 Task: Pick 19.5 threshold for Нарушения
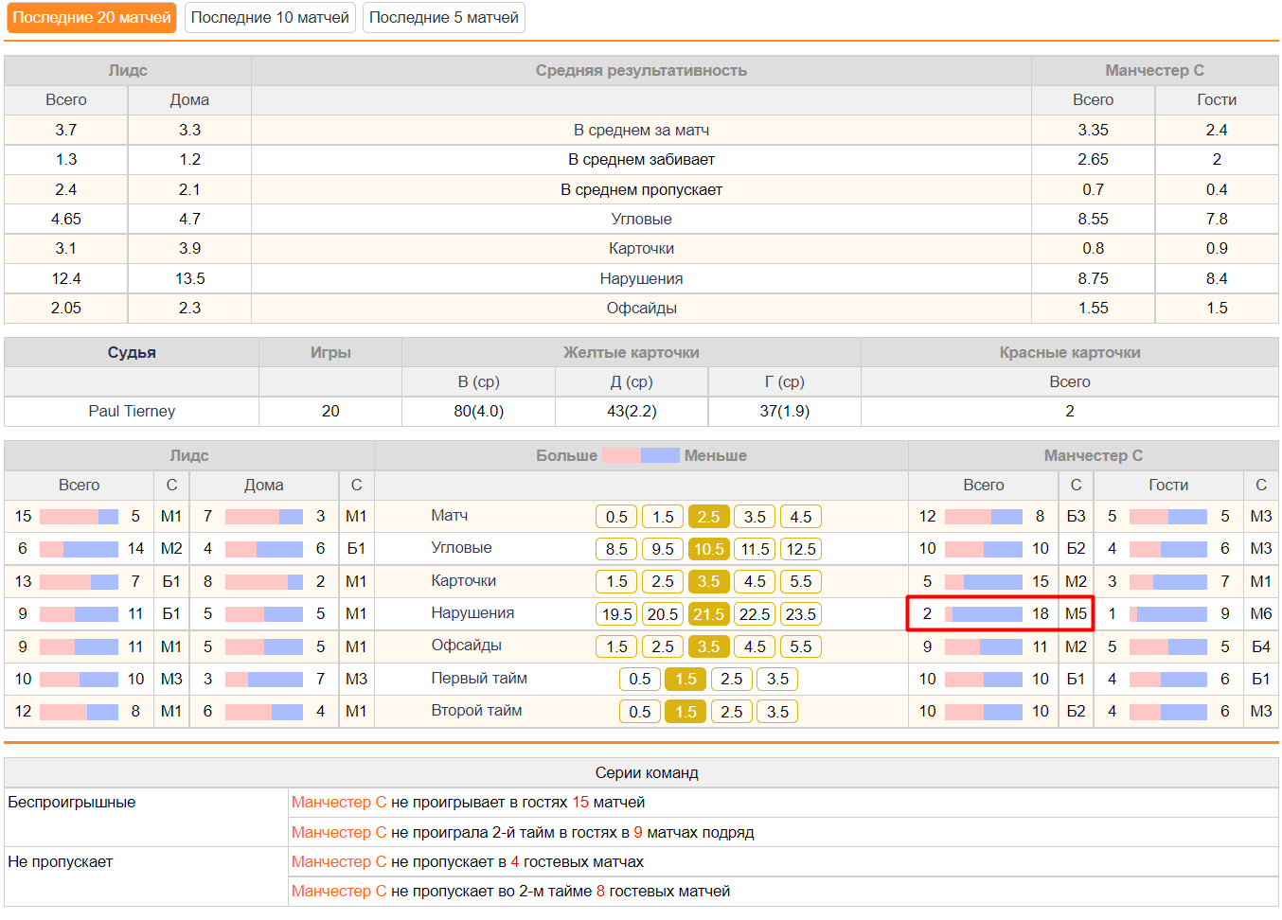point(616,614)
